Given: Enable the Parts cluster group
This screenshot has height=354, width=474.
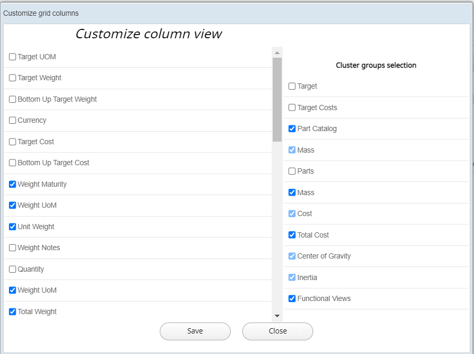Looking at the screenshot, I should click(292, 171).
